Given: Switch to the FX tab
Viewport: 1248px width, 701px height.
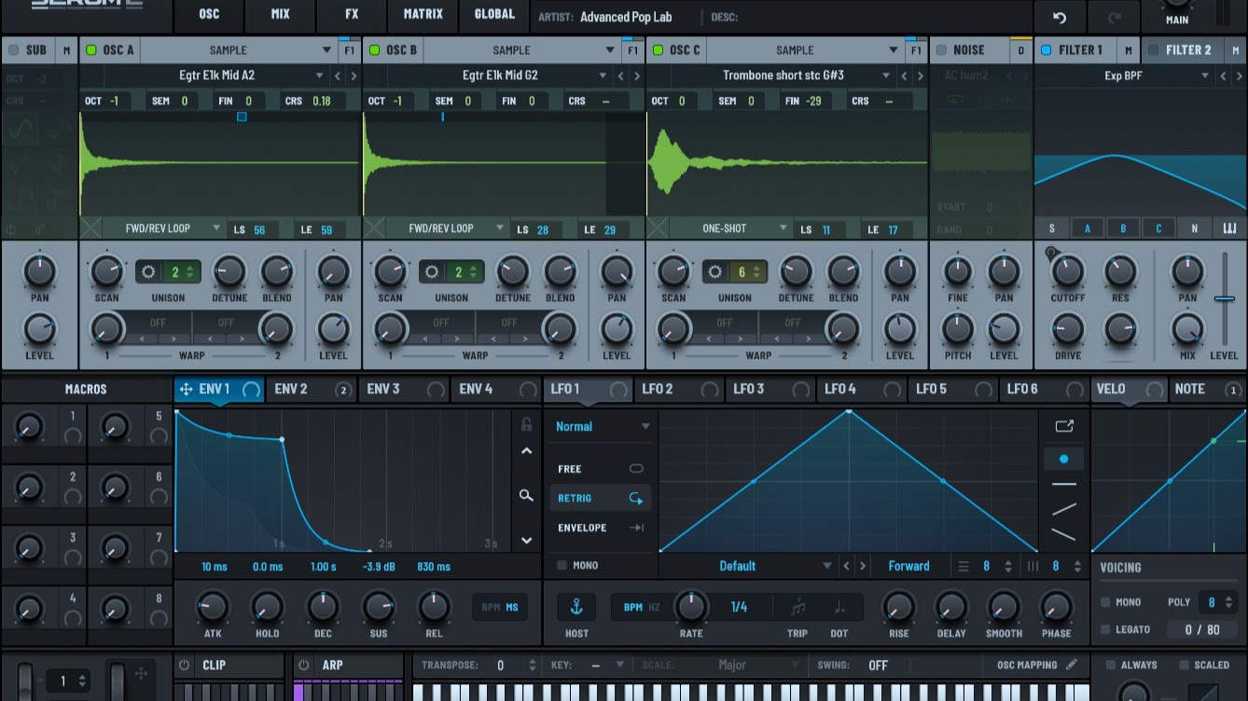Looking at the screenshot, I should pos(352,15).
